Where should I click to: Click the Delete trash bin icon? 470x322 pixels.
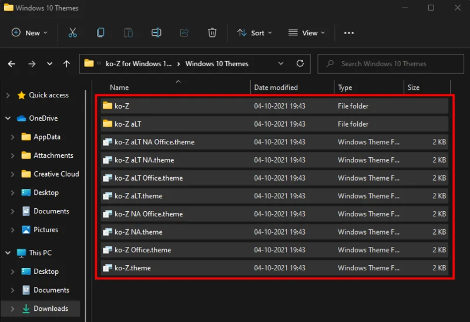212,33
